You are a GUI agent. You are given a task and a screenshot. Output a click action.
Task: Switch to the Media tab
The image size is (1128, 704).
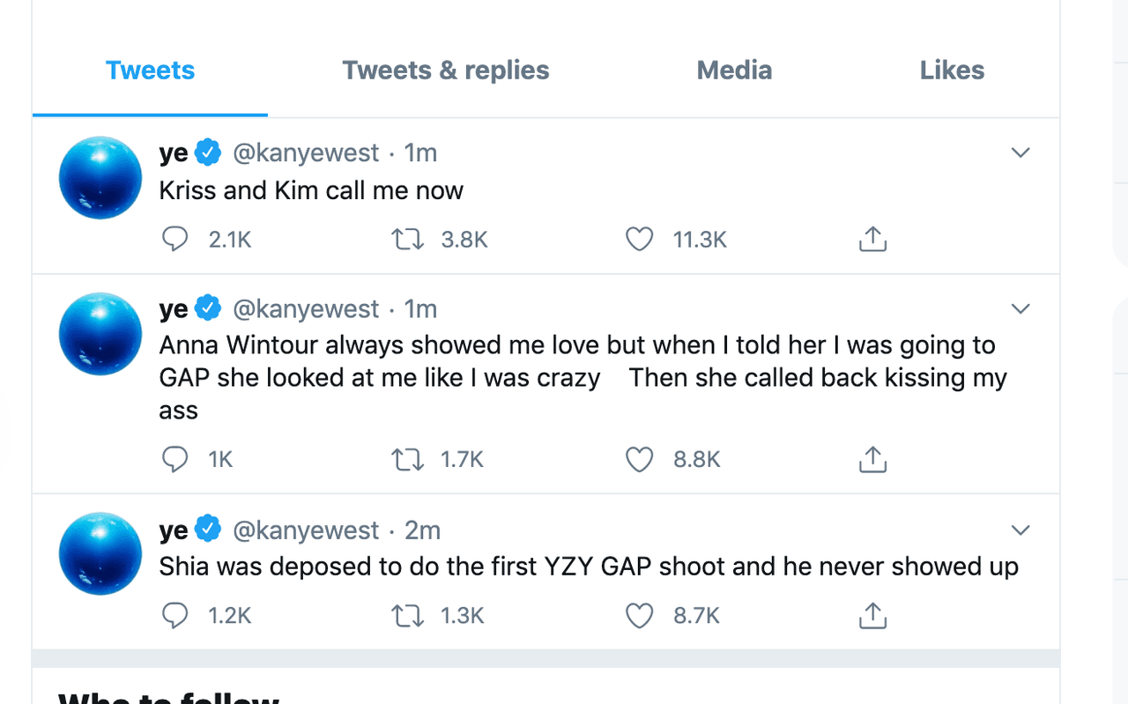(734, 70)
